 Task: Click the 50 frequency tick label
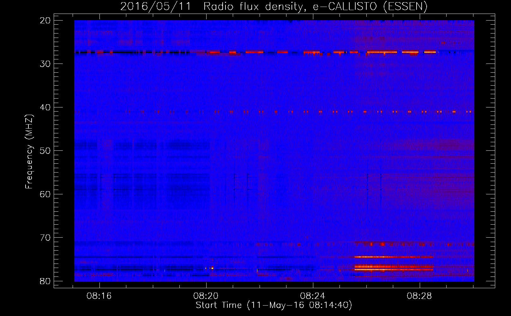point(45,151)
